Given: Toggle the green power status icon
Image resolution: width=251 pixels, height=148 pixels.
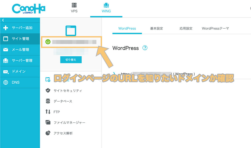Looking at the screenshot, I should 48,42.
